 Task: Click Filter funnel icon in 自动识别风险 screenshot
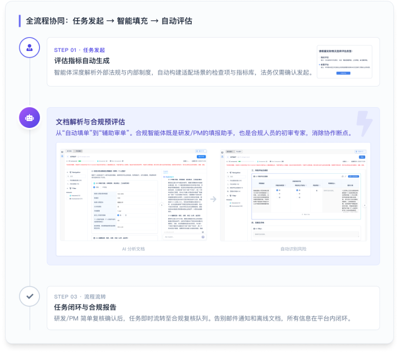[x=230, y=196]
